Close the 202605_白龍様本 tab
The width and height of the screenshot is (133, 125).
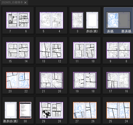(25, 2)
